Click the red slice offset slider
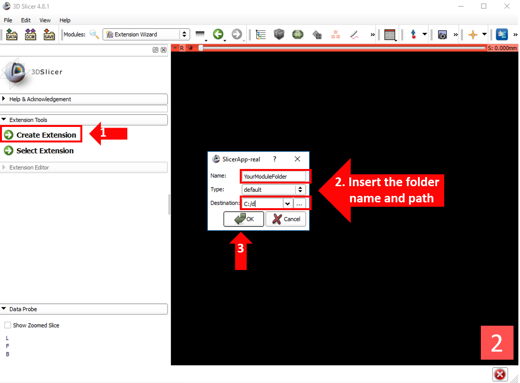The height and width of the screenshot is (383, 520). (x=343, y=48)
